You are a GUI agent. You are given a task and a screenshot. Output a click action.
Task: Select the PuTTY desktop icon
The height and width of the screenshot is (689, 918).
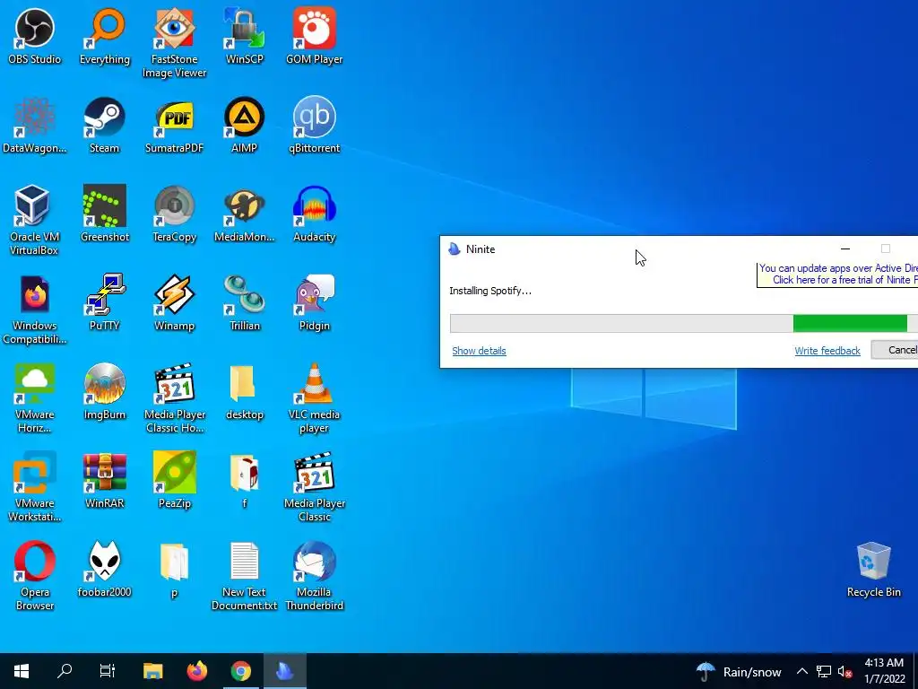105,303
